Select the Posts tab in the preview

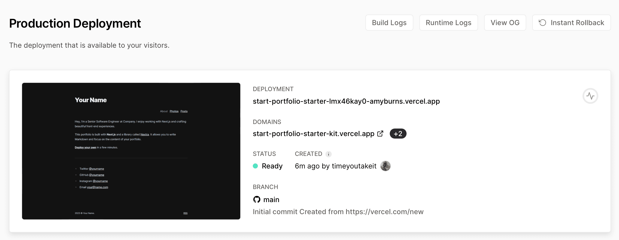pyautogui.click(x=184, y=111)
